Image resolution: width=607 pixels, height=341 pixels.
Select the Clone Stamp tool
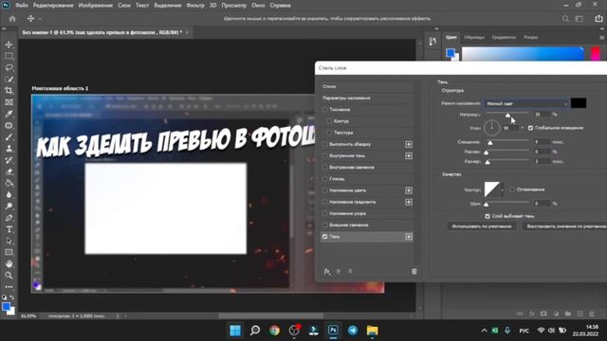9,149
